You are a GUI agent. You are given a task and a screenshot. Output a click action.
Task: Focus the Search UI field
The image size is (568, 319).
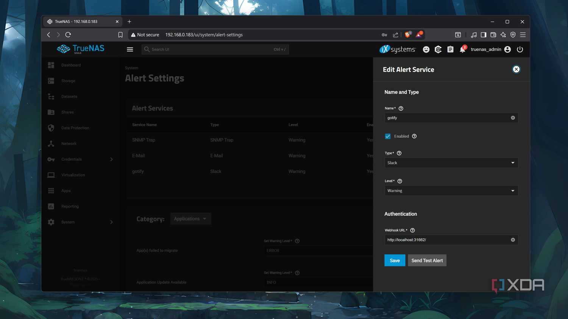tap(215, 50)
